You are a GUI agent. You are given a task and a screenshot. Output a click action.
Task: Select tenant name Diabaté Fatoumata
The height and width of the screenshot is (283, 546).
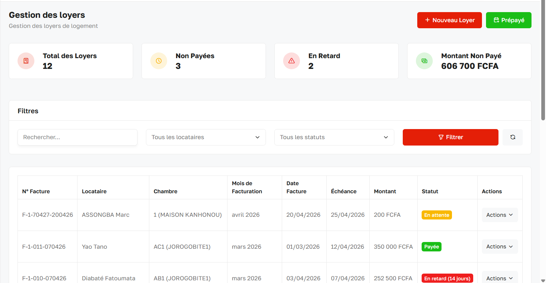pos(109,278)
